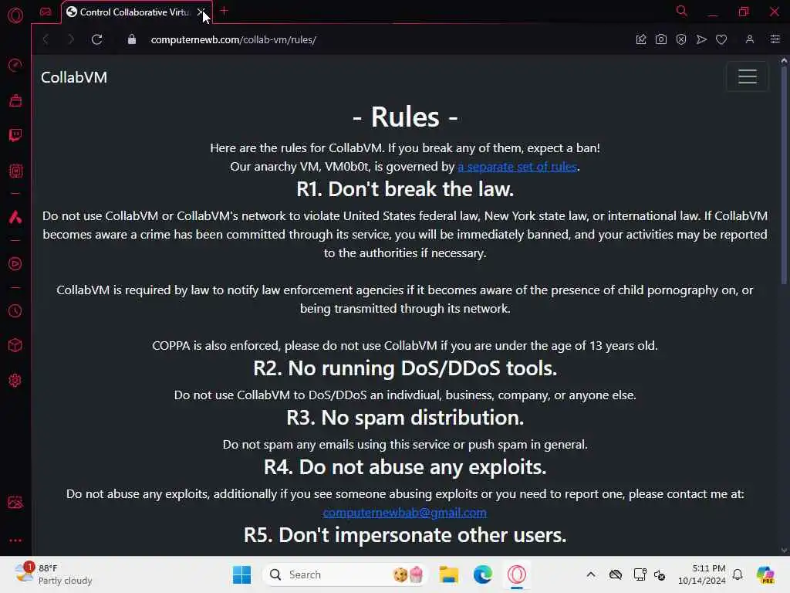790x593 pixels.
Task: Open the Player panel in sidebar
Action: pos(15,264)
